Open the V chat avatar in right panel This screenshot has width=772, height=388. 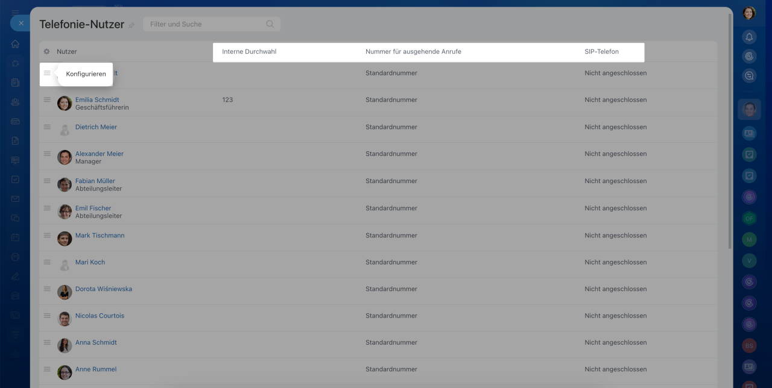coord(749,261)
